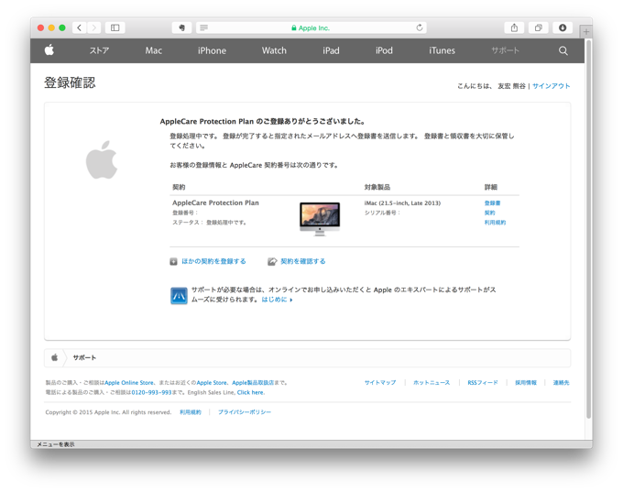Click ほかの契約を登録する link

tap(213, 261)
